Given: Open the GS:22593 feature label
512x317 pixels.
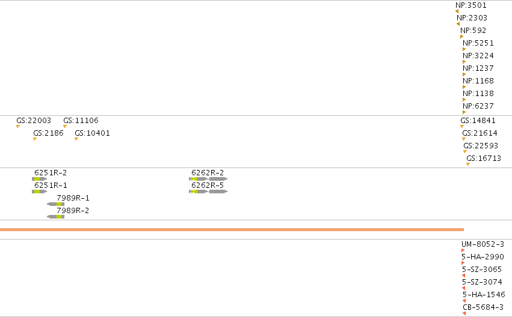Looking at the screenshot, I should point(481,146).
